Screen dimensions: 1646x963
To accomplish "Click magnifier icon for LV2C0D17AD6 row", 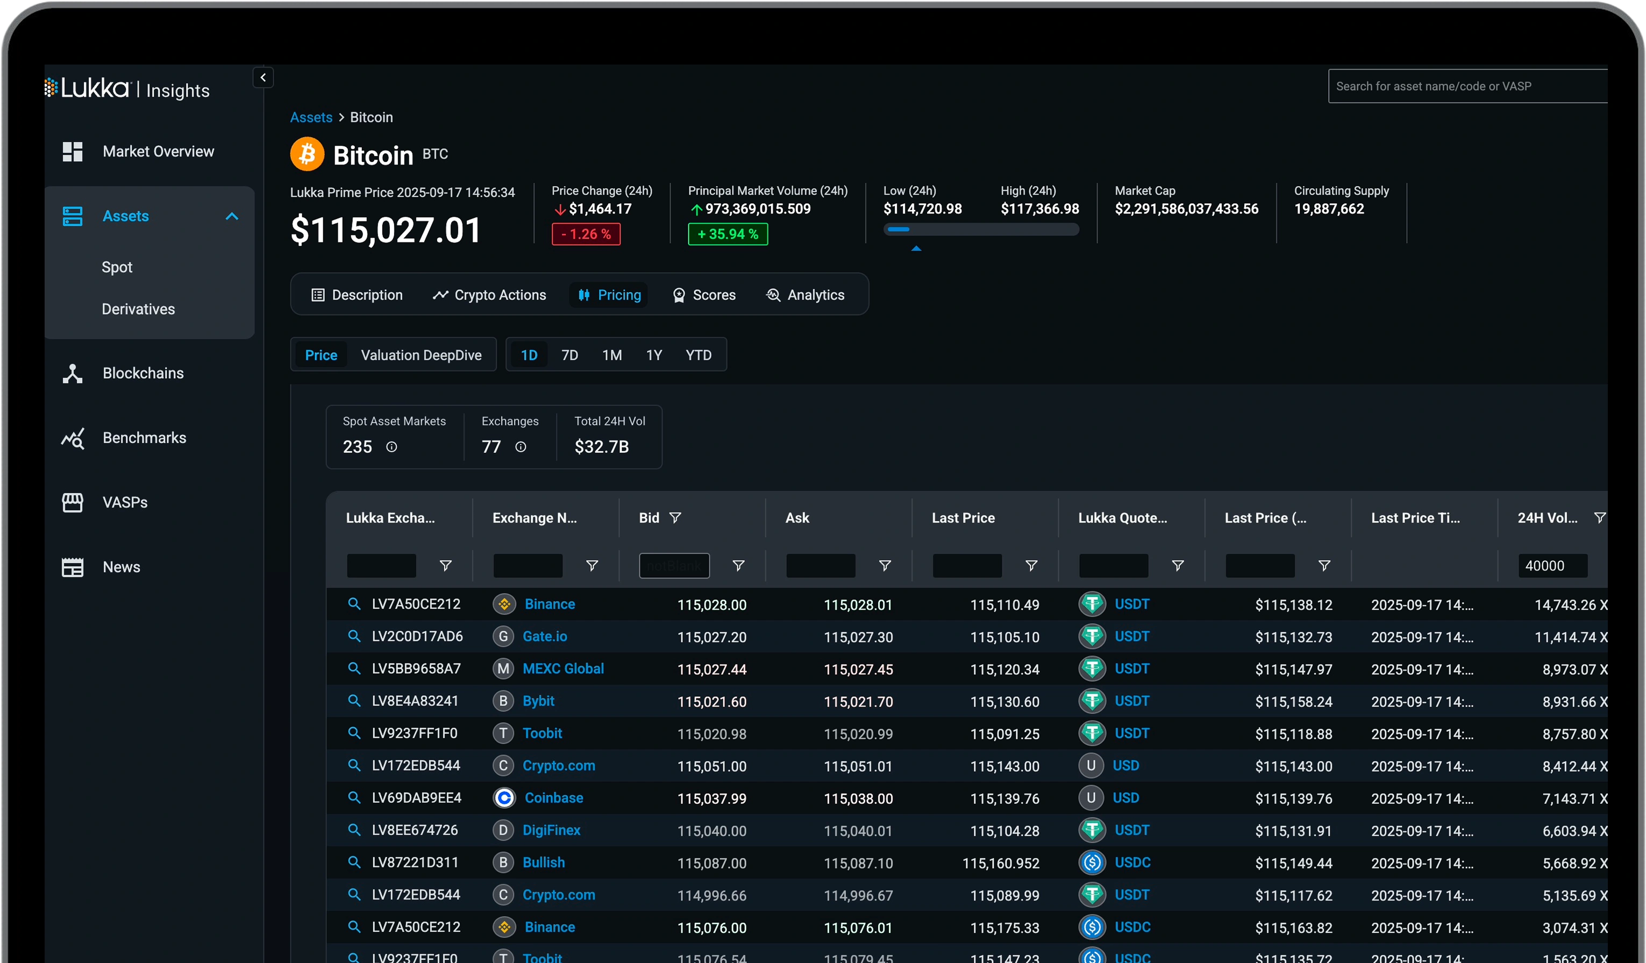I will coord(354,636).
